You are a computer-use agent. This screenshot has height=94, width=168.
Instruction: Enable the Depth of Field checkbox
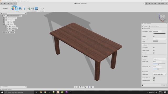[154, 72]
